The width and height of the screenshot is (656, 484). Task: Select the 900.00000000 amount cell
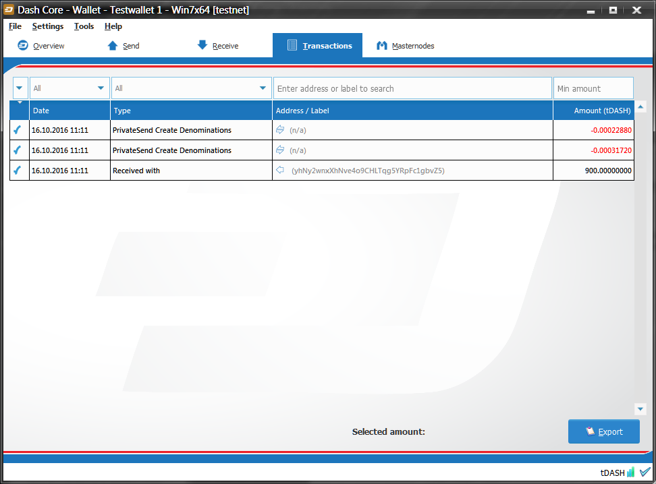point(594,170)
